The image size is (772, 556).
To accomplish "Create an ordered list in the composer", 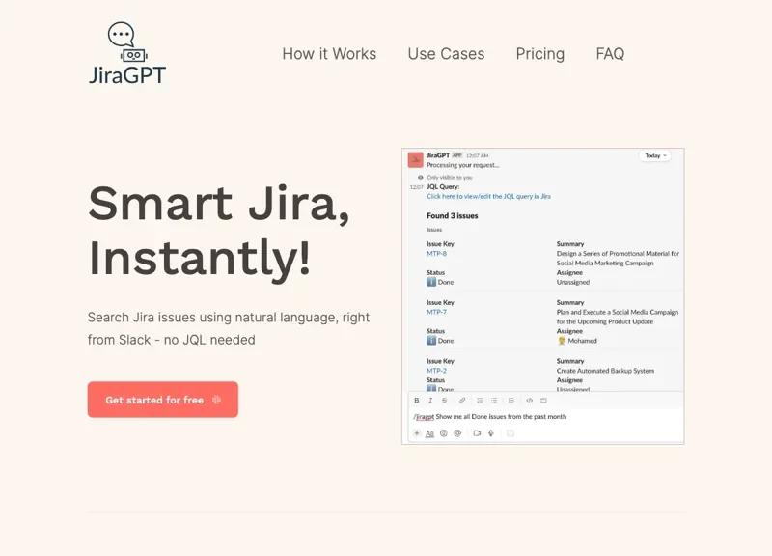I will (x=481, y=400).
